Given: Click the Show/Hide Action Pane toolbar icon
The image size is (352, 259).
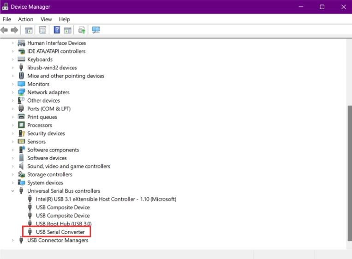Looking at the screenshot, I should (x=67, y=30).
